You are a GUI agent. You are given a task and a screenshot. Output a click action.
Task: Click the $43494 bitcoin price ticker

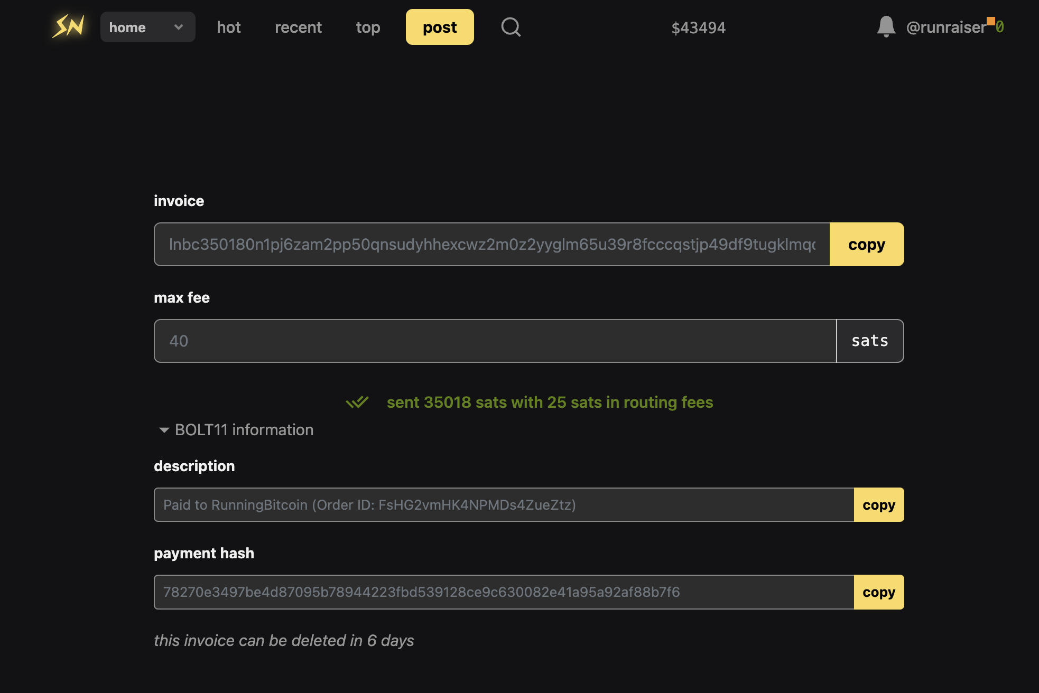pyautogui.click(x=698, y=27)
